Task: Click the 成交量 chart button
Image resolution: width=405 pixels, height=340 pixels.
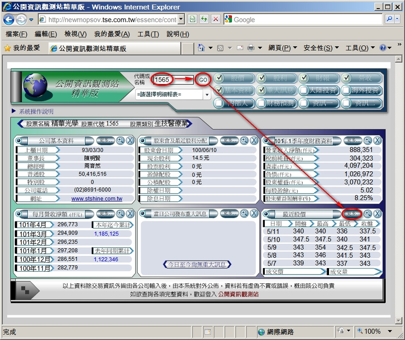Action: pos(354,272)
